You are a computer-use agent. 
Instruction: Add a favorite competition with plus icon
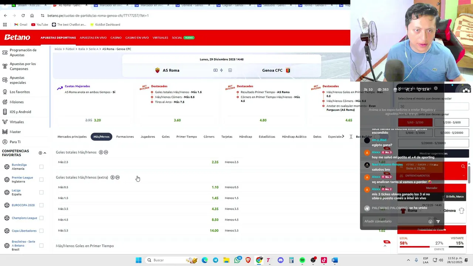40,153
